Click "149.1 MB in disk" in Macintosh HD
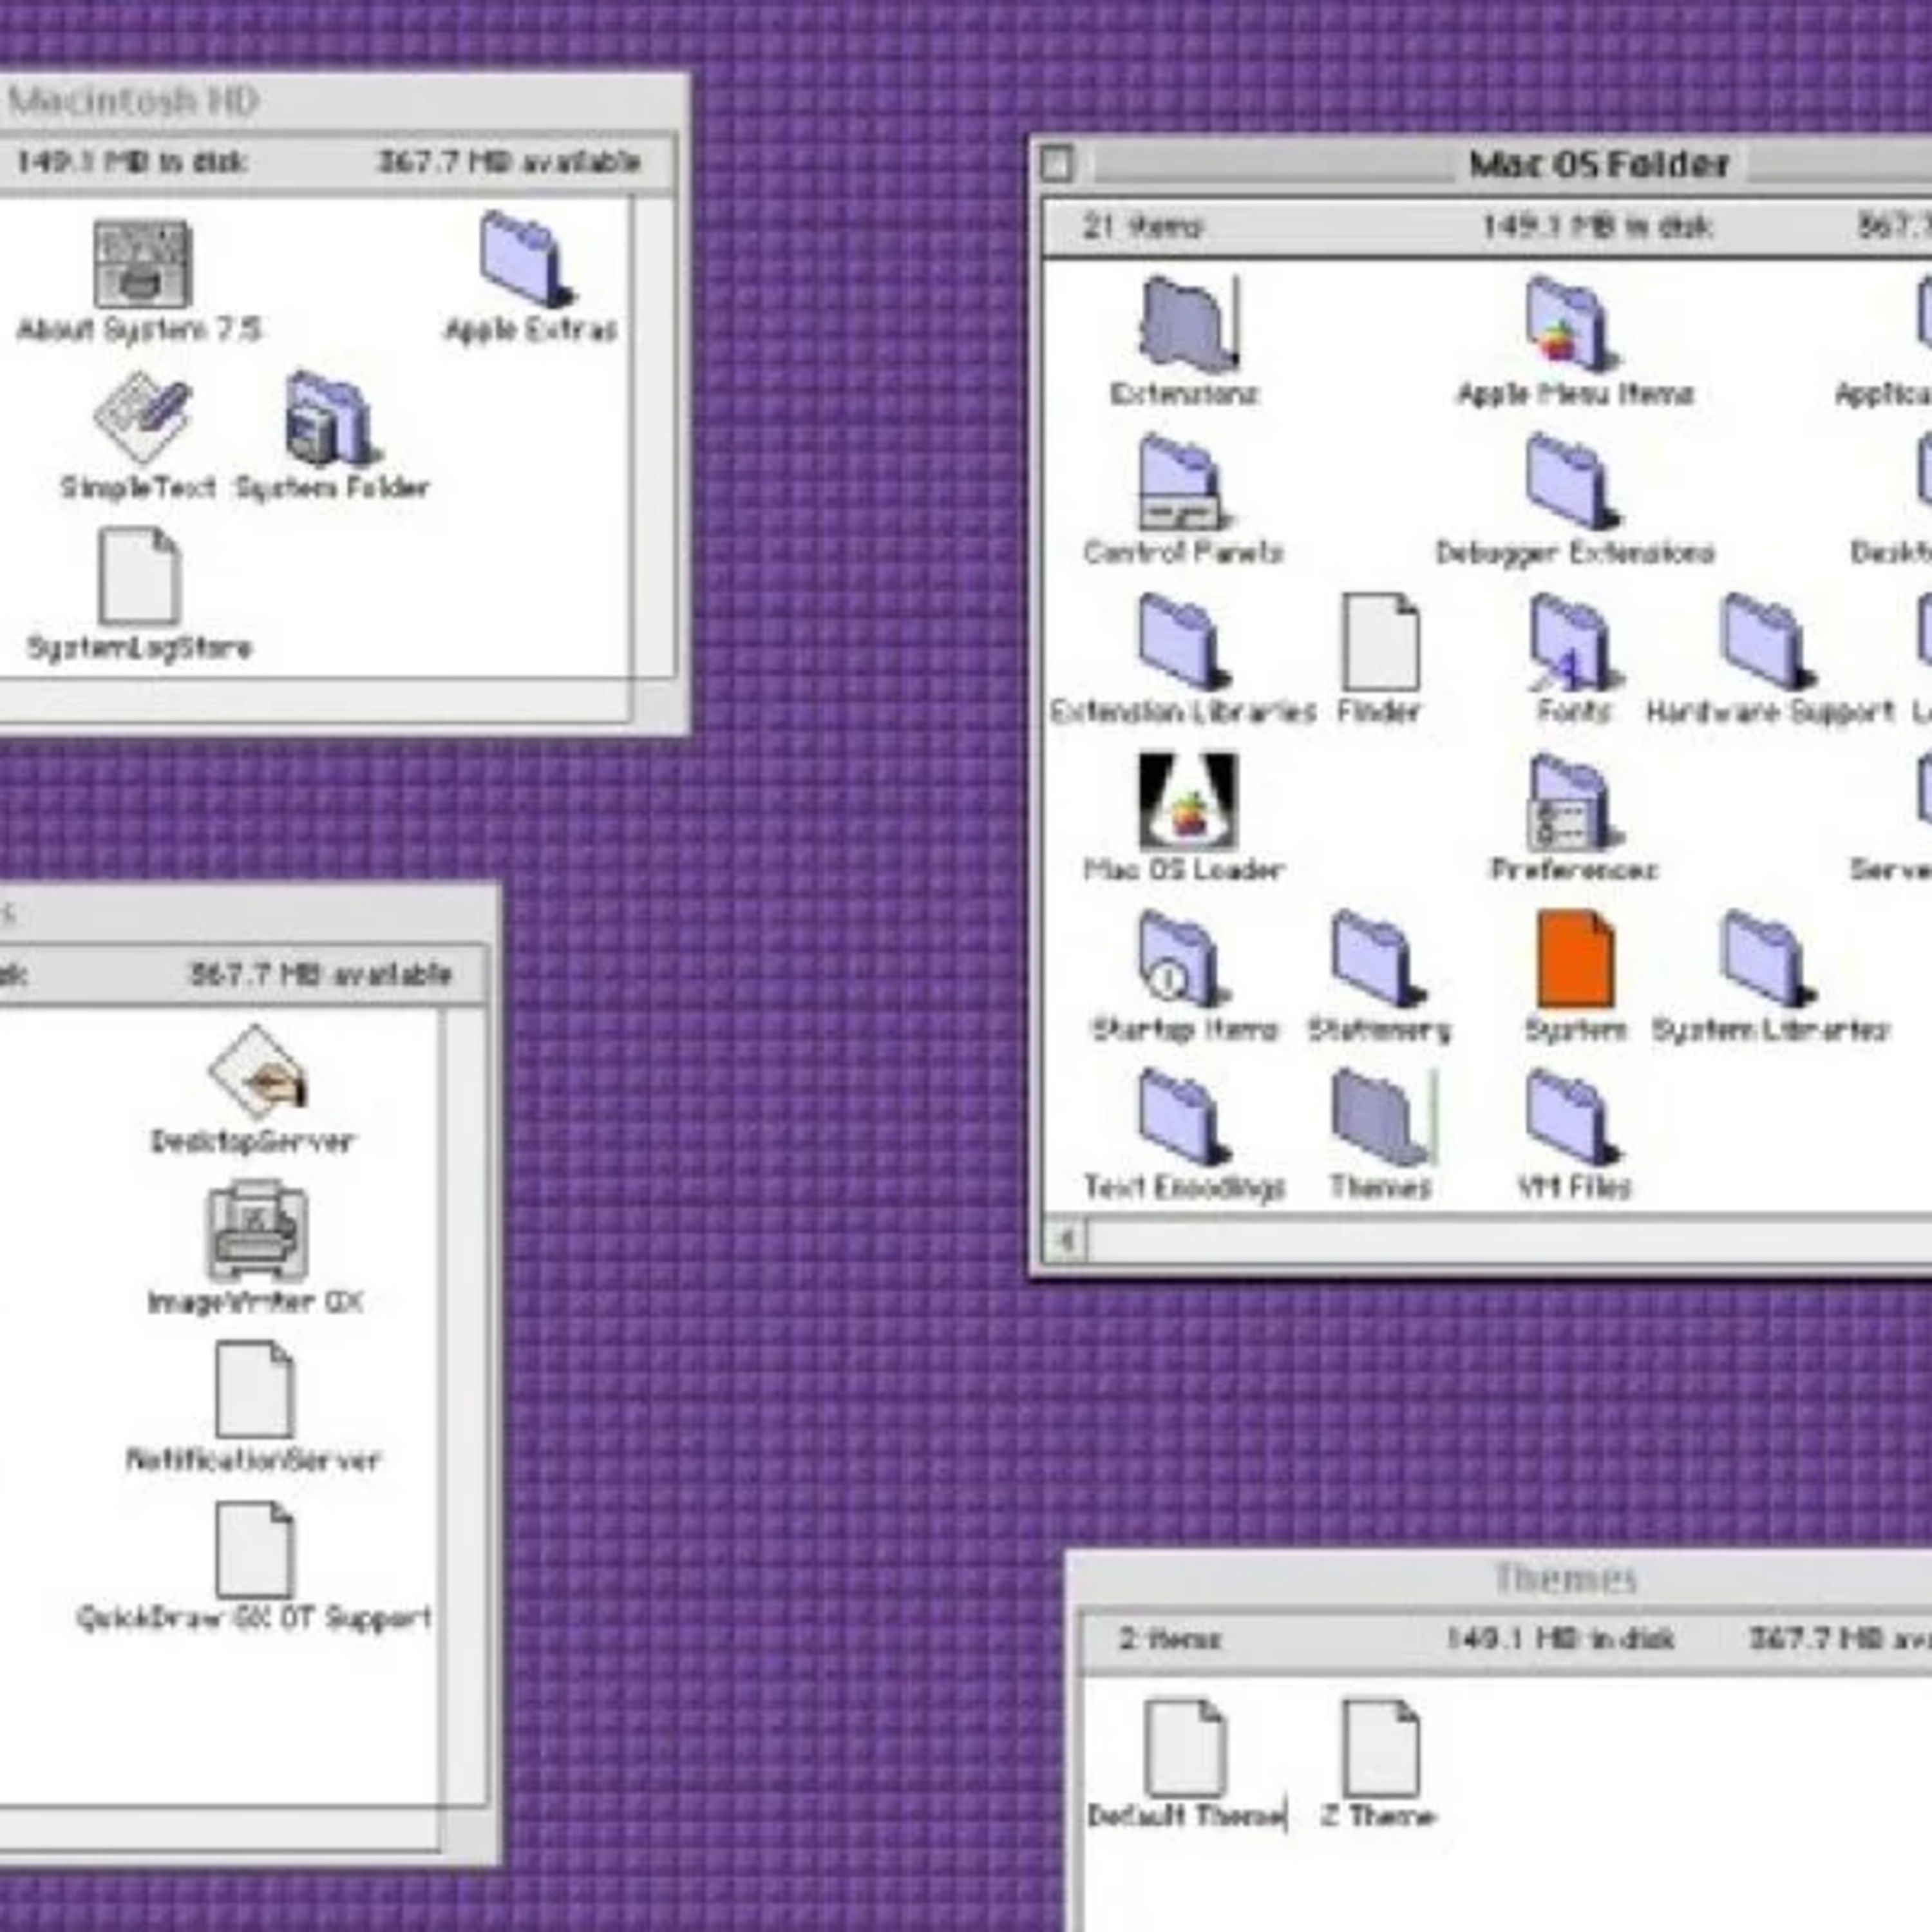The height and width of the screenshot is (1932, 1932). 131,162
